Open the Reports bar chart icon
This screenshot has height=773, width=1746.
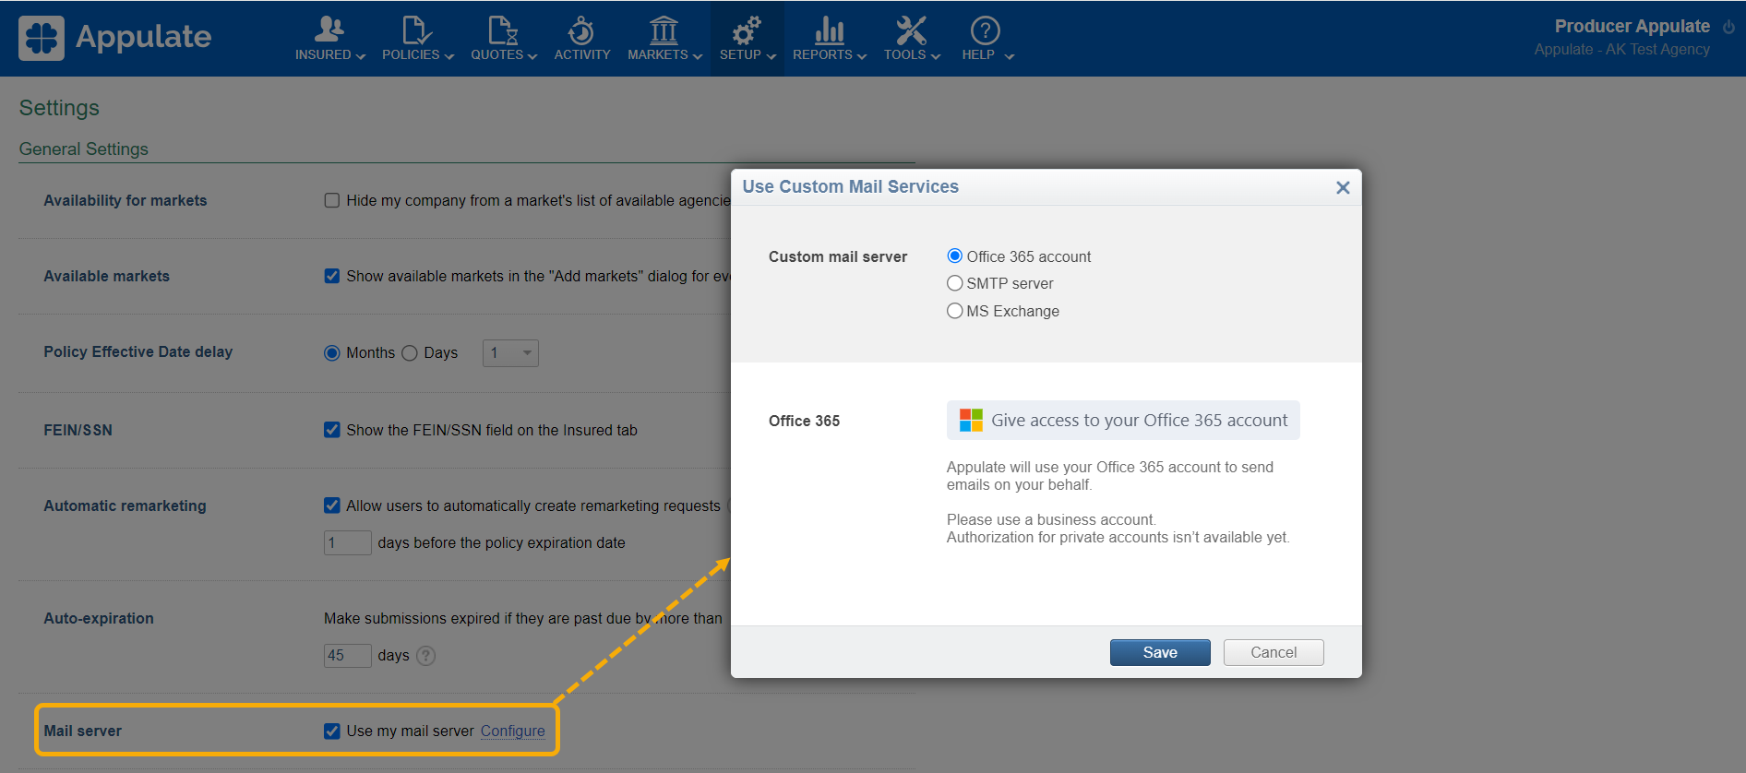pos(829,30)
